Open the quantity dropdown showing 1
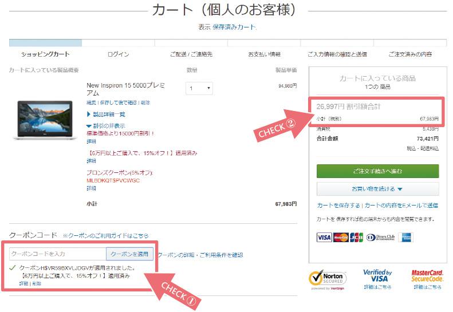Screen dimensions: 453x312 coord(199,88)
